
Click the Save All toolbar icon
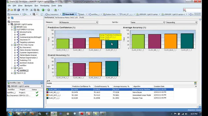point(18,10)
